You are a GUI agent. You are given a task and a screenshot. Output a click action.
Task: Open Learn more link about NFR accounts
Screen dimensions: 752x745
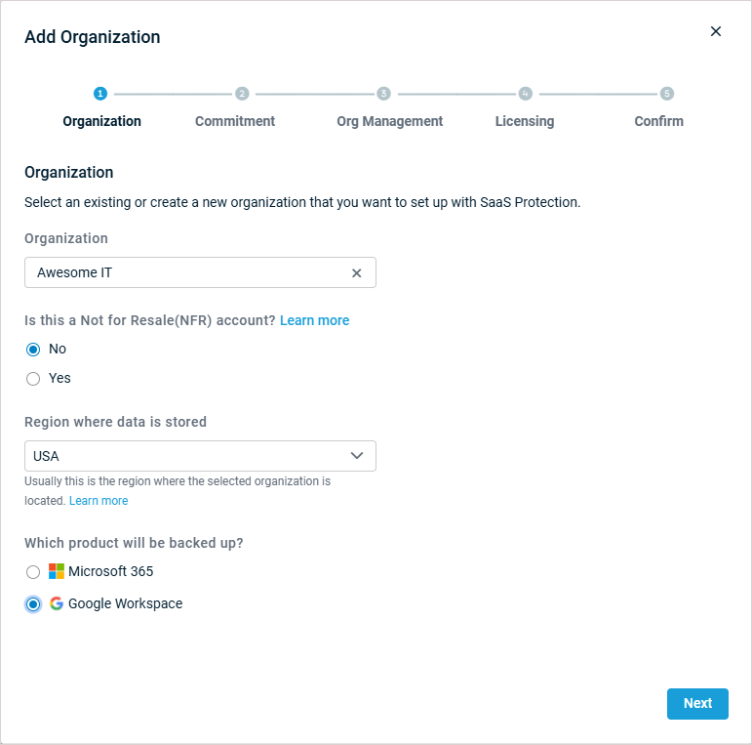315,320
